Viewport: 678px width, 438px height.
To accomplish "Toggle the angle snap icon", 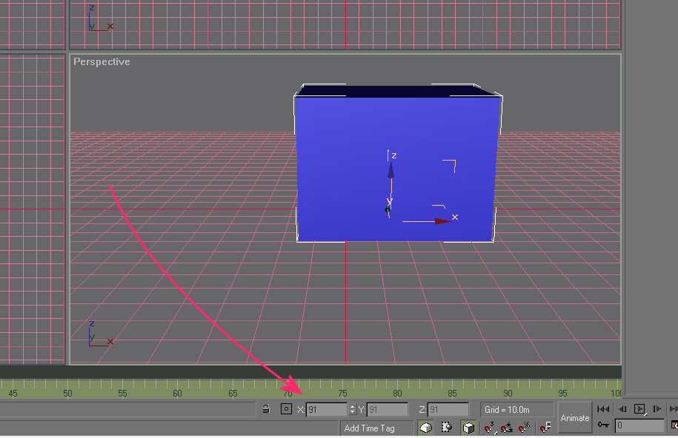I will 507,427.
